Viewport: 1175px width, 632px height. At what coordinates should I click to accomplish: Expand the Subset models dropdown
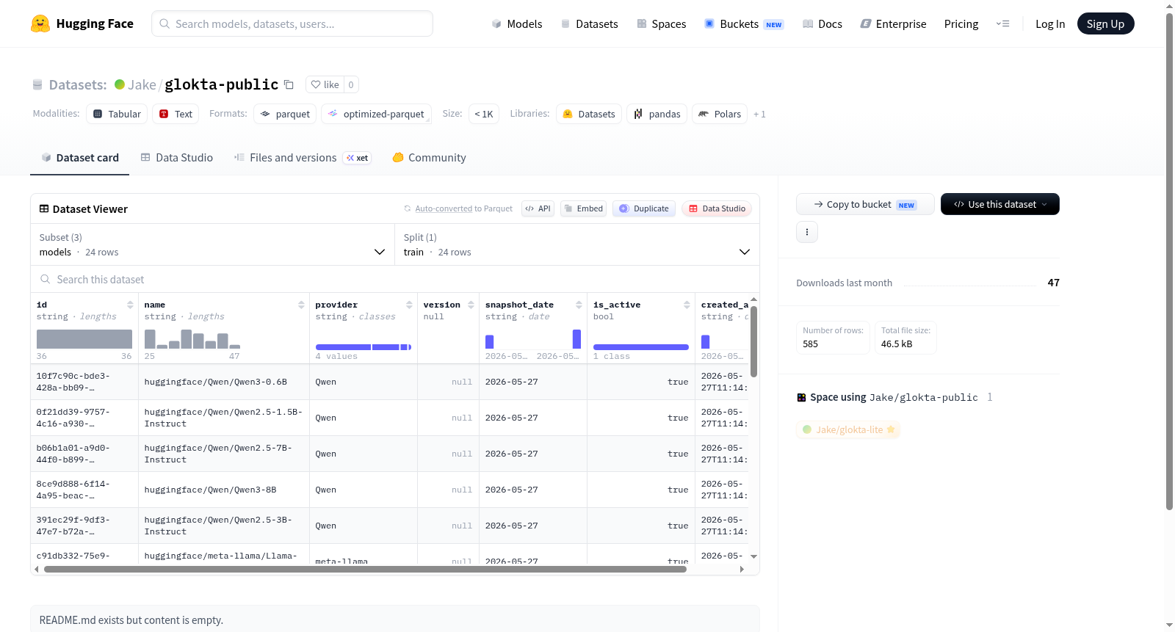click(211, 244)
